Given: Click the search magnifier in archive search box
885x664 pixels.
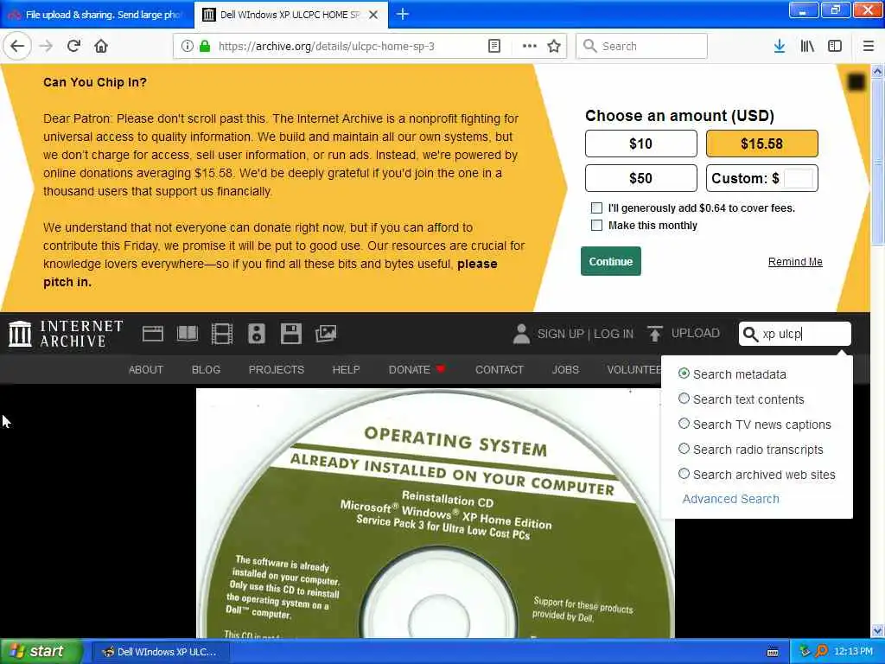Looking at the screenshot, I should [x=750, y=334].
